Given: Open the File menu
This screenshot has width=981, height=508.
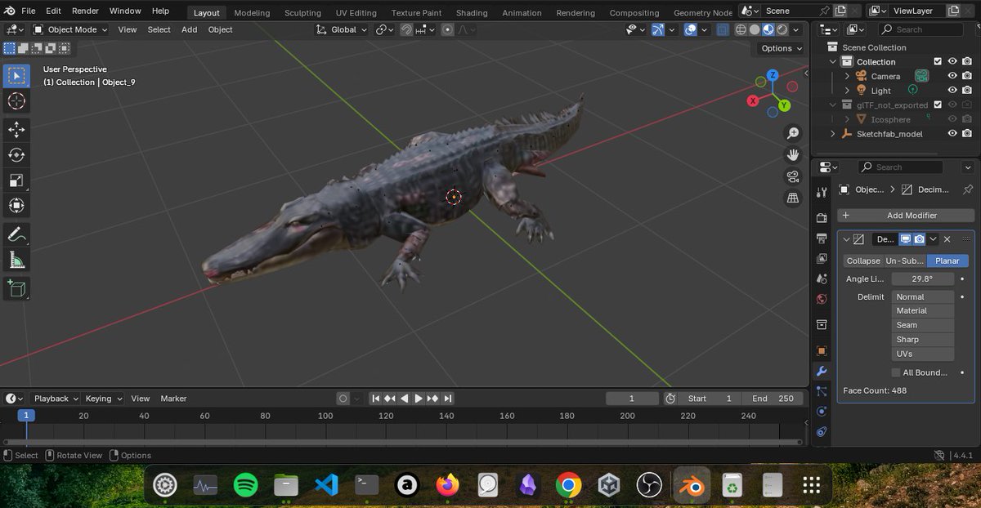Looking at the screenshot, I should (28, 11).
